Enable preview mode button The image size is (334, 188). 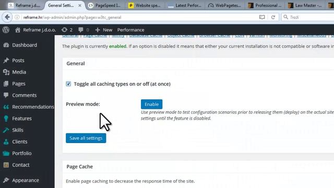coord(151,104)
